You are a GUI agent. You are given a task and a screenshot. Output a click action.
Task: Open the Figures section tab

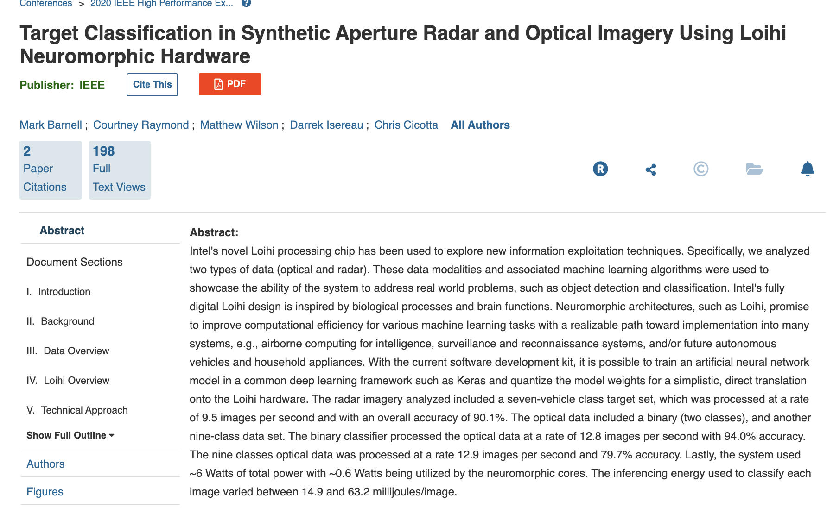click(45, 492)
